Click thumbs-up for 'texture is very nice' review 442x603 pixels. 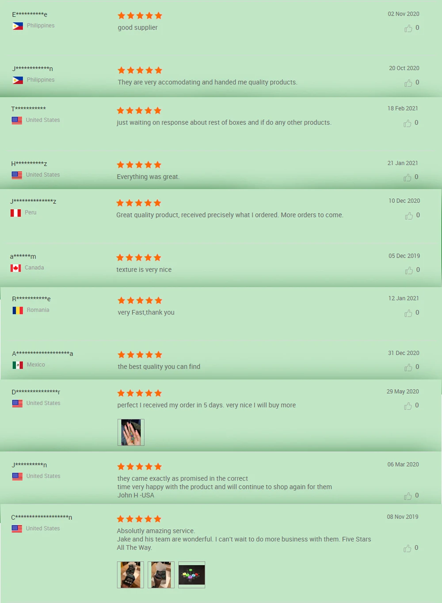point(409,270)
